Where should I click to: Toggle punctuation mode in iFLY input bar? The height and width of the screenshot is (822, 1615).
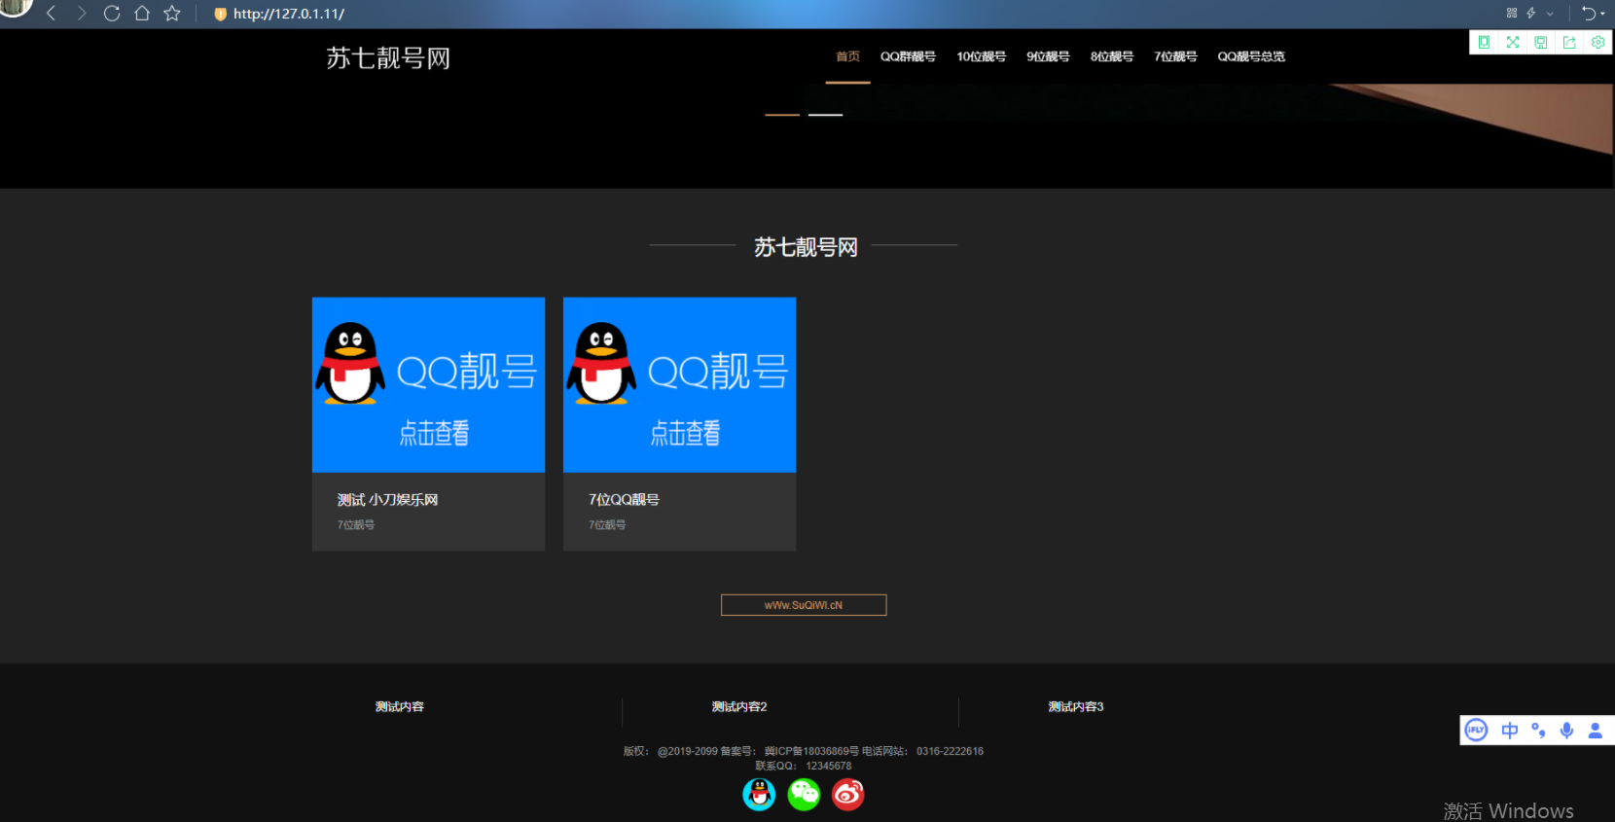(1538, 731)
